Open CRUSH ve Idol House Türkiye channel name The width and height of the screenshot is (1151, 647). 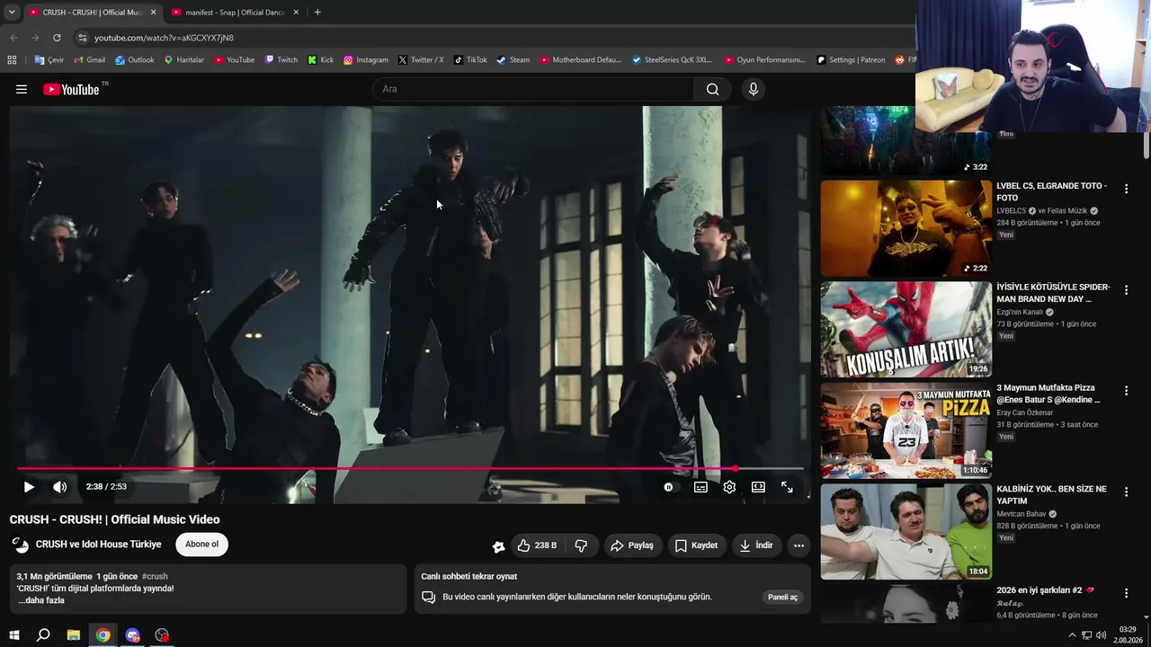tap(99, 545)
